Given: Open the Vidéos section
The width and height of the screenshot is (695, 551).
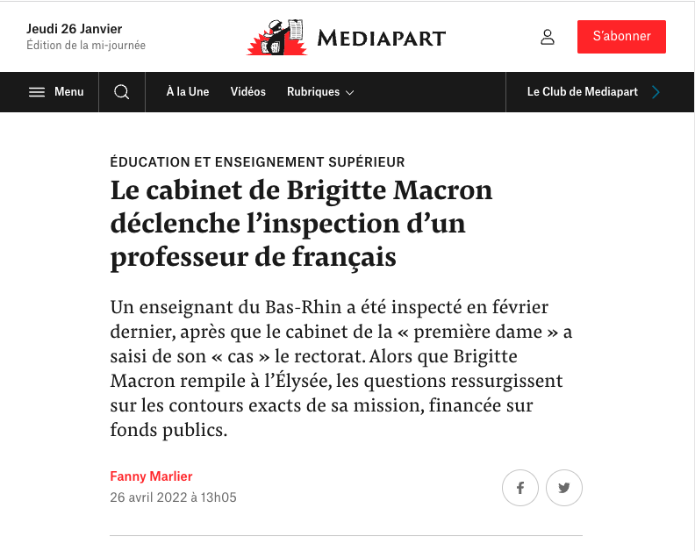Looking at the screenshot, I should (247, 92).
